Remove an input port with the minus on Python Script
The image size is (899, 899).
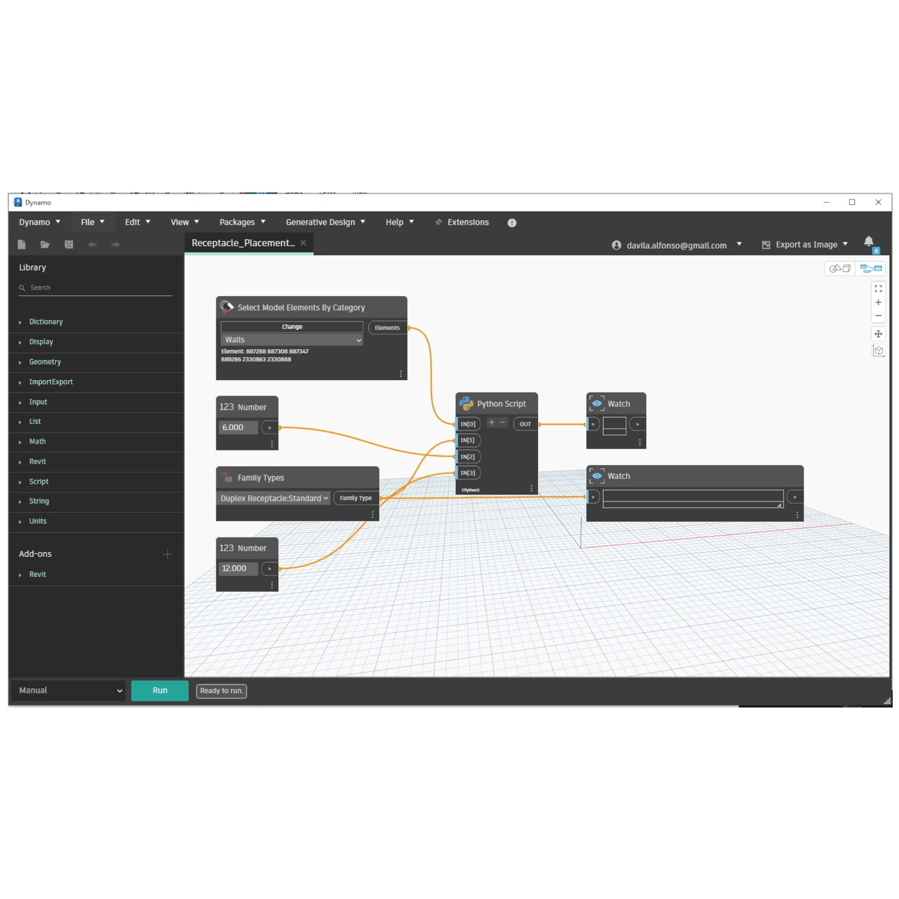click(x=503, y=423)
